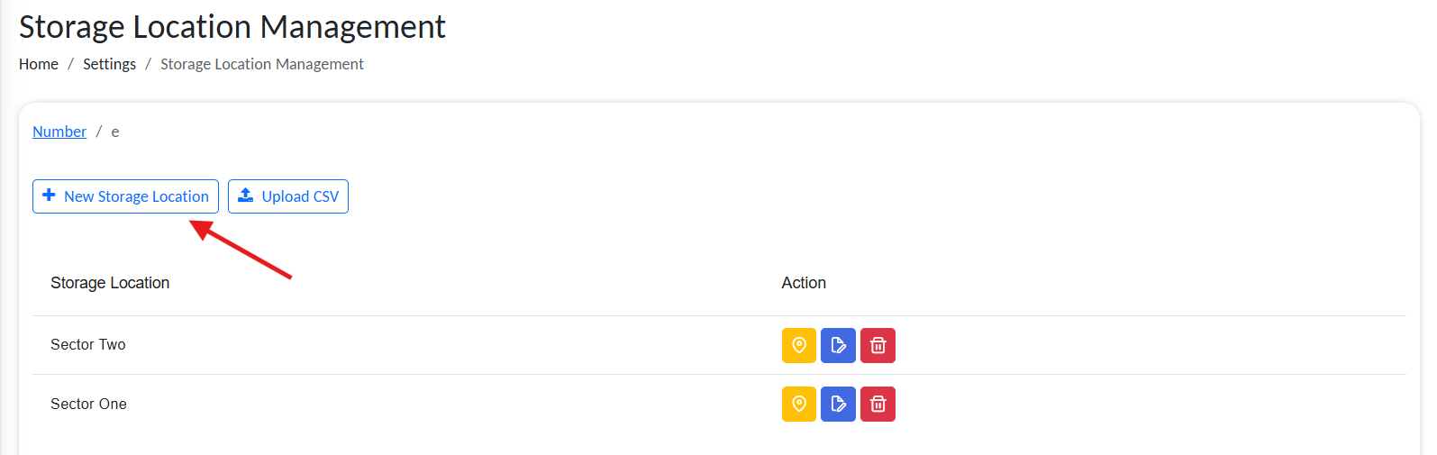The height and width of the screenshot is (455, 1437).
Task: Edit the Sector One storage location
Action: [x=838, y=404]
